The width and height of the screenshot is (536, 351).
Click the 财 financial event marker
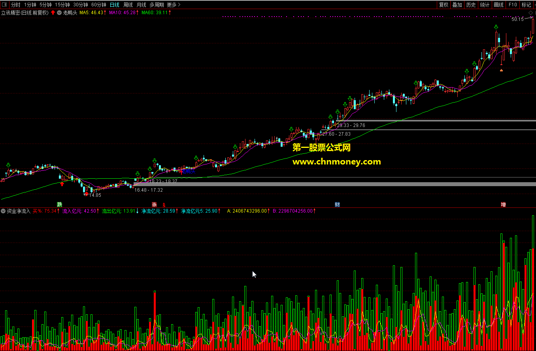coord(337,204)
